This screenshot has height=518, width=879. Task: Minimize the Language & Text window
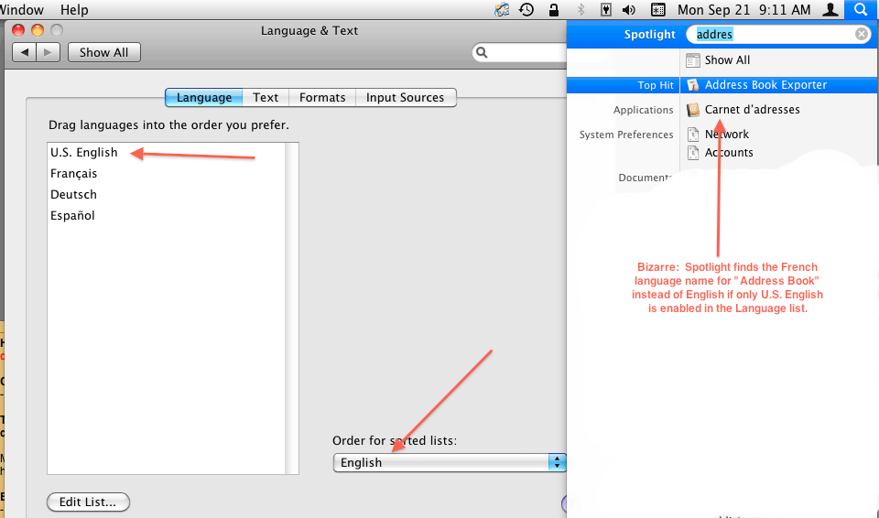click(x=38, y=30)
